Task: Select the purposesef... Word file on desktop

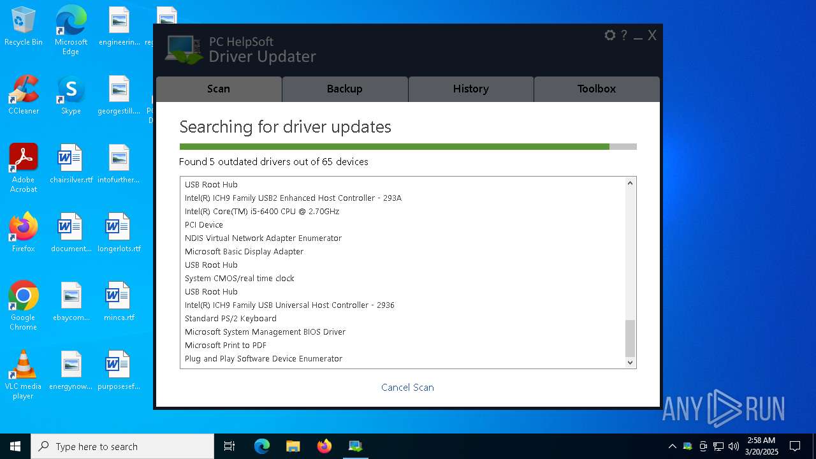Action: (x=119, y=371)
